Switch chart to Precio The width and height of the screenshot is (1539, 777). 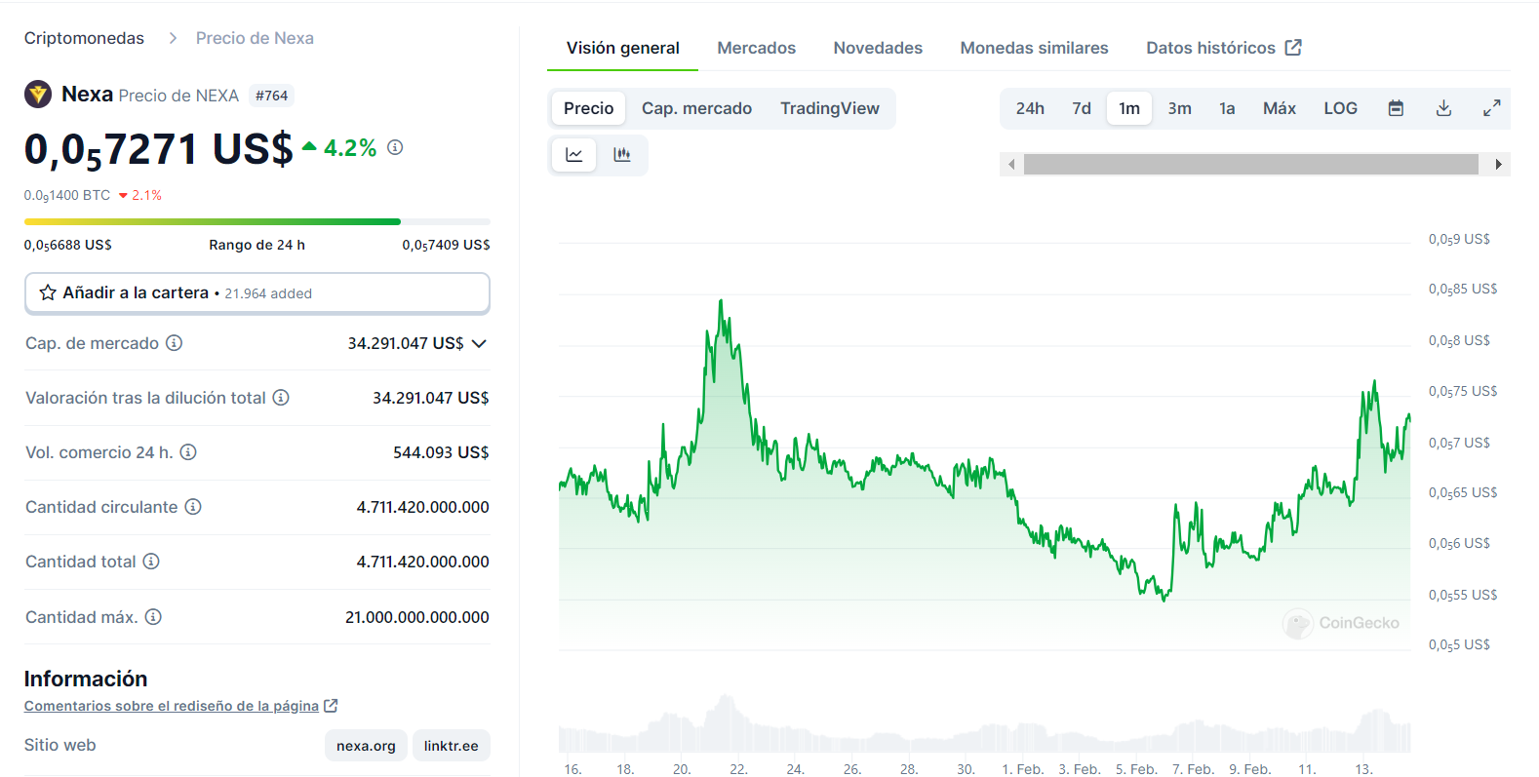pos(589,108)
